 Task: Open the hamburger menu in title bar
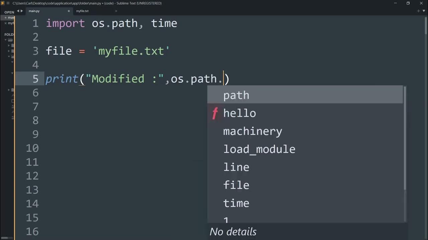(8, 3)
